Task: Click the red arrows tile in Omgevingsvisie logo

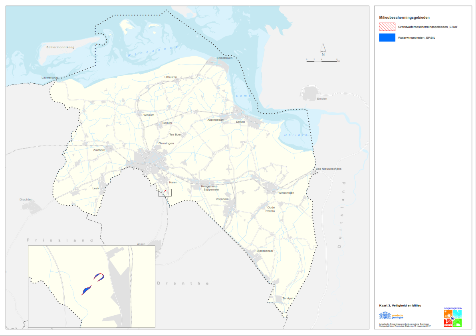Action: [x=448, y=323]
